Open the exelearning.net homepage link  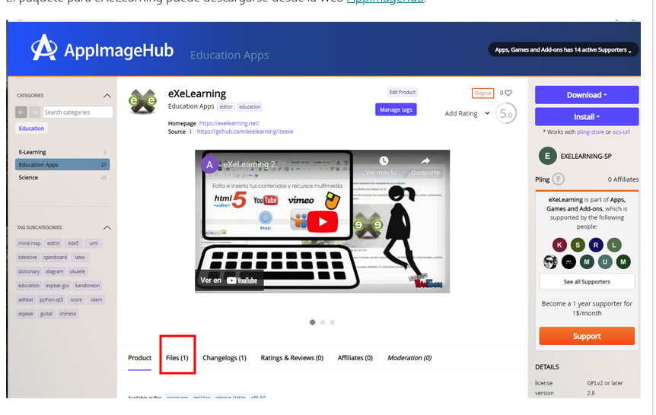pyautogui.click(x=229, y=123)
